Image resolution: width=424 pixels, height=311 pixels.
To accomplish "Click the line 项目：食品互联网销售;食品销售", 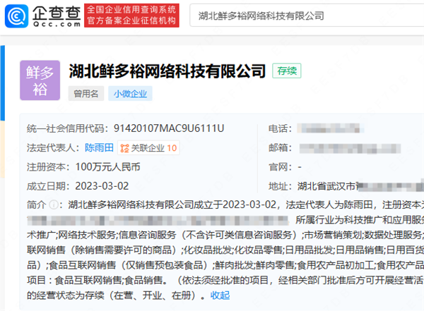I will click(225, 281).
